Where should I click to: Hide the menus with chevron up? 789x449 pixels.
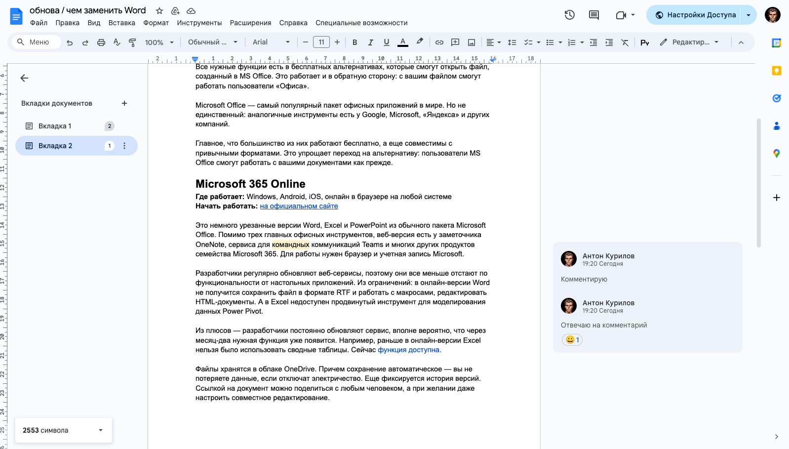(741, 42)
